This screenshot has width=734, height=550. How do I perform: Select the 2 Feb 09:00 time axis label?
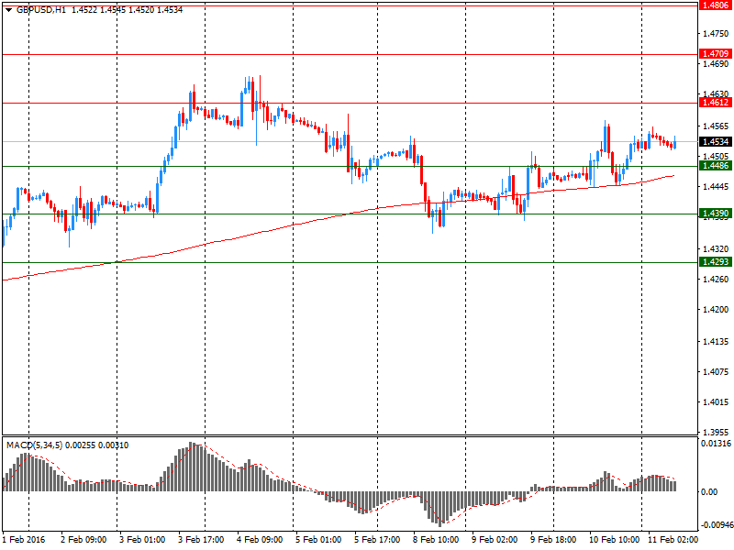(x=83, y=540)
